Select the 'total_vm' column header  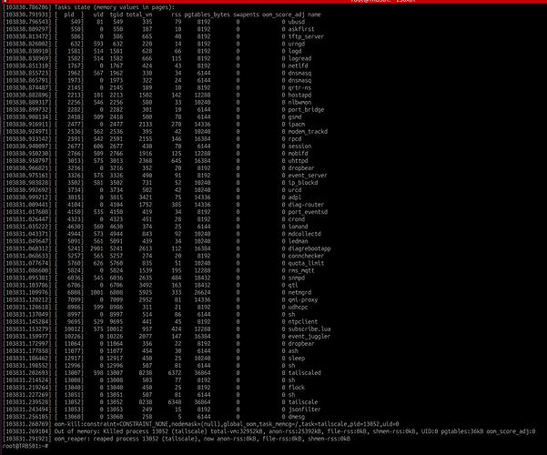click(x=139, y=15)
